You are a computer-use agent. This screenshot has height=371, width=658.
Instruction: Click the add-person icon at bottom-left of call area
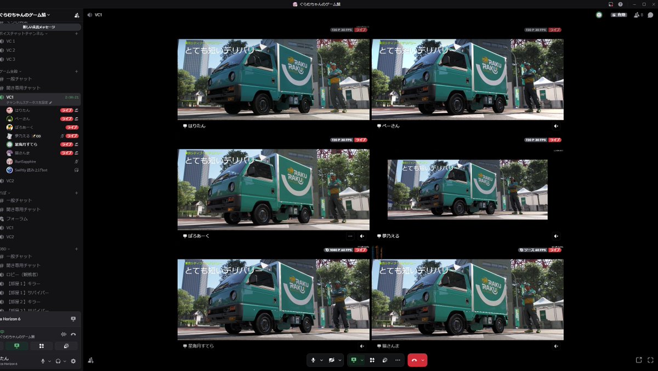[x=90, y=360]
